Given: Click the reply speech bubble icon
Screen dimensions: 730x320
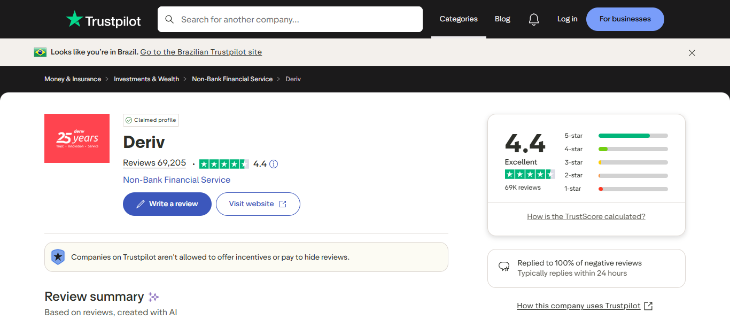Looking at the screenshot, I should pos(504,267).
